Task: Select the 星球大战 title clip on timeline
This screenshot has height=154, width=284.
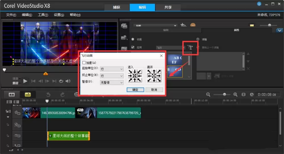Action: coord(68,136)
